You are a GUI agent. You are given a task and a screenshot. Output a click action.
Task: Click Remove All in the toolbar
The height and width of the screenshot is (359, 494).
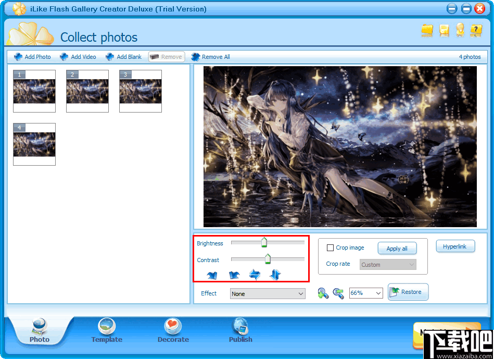click(x=210, y=56)
